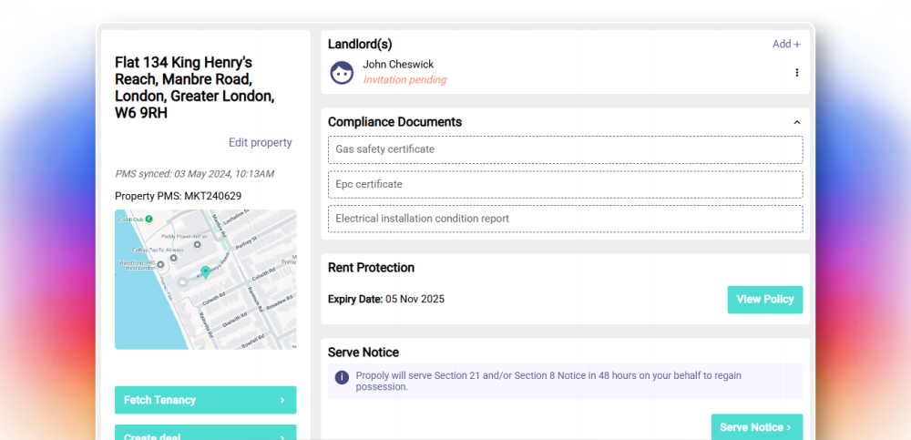The width and height of the screenshot is (911, 440).
Task: Click the Invitation pending status text
Action: [x=404, y=80]
